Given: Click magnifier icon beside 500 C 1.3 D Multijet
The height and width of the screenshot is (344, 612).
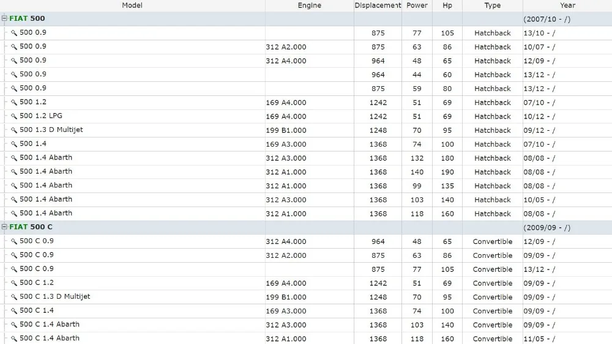Looking at the screenshot, I should [x=14, y=297].
